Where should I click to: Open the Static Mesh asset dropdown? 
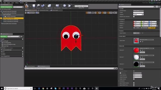click(x=147, y=39)
